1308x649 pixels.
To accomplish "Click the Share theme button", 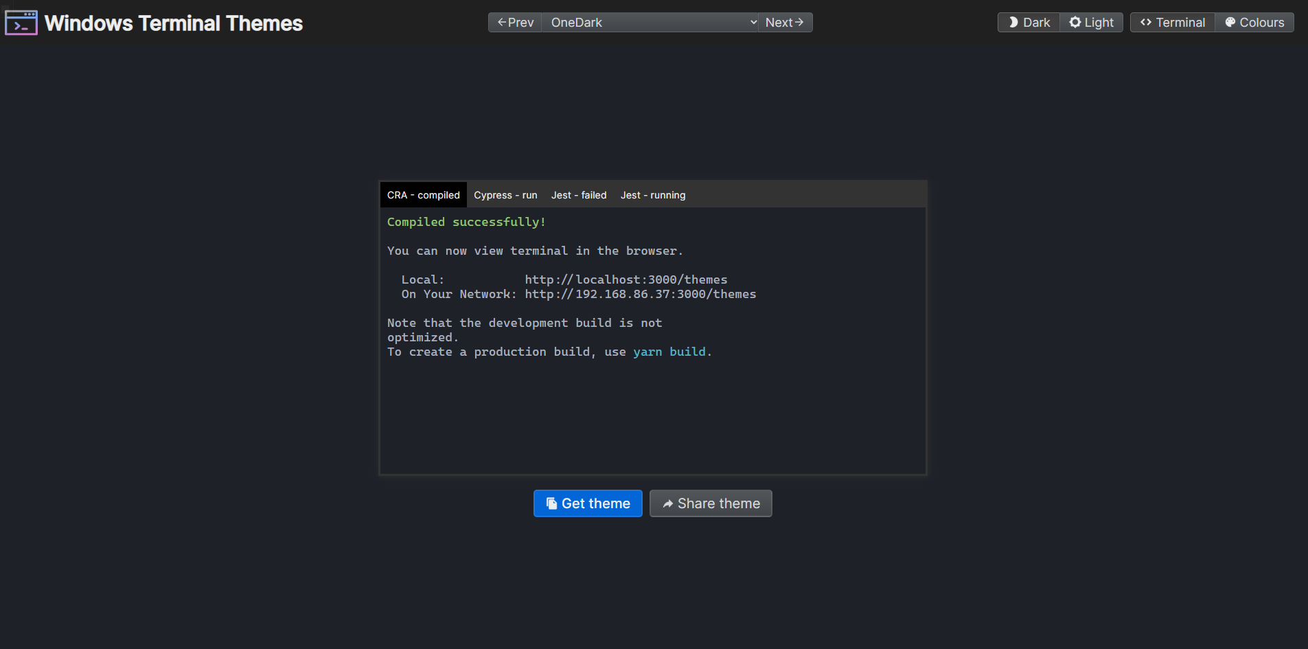I will click(710, 503).
